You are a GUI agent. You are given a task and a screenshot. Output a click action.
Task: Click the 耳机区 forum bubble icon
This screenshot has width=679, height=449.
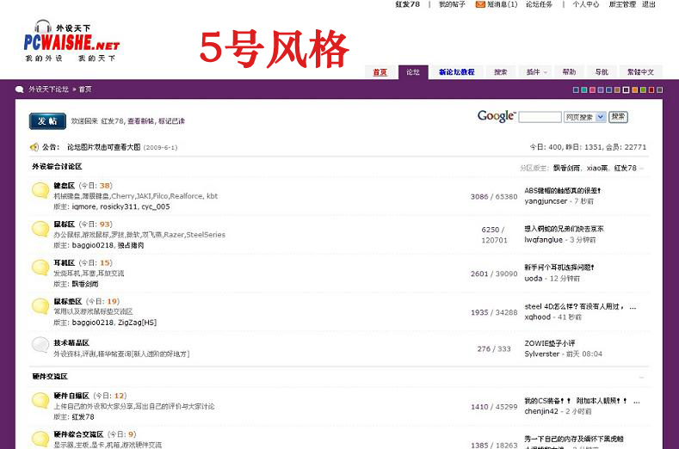pyautogui.click(x=40, y=268)
